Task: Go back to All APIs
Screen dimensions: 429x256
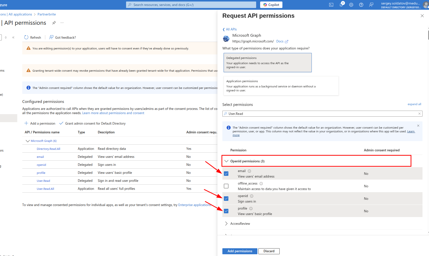Action: (230, 29)
